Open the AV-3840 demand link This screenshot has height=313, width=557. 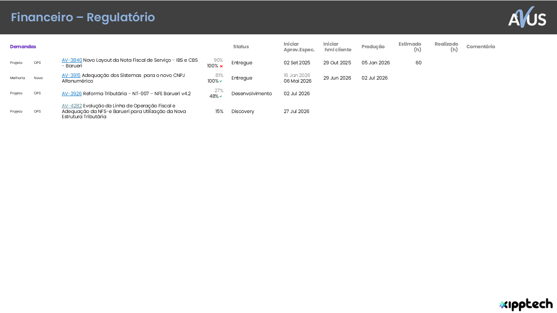pos(72,60)
